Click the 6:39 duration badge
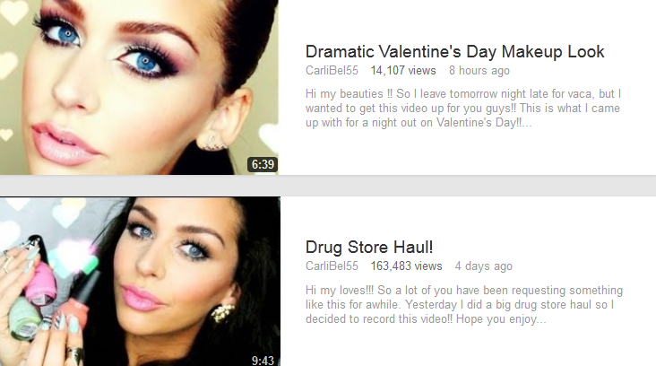 [263, 164]
